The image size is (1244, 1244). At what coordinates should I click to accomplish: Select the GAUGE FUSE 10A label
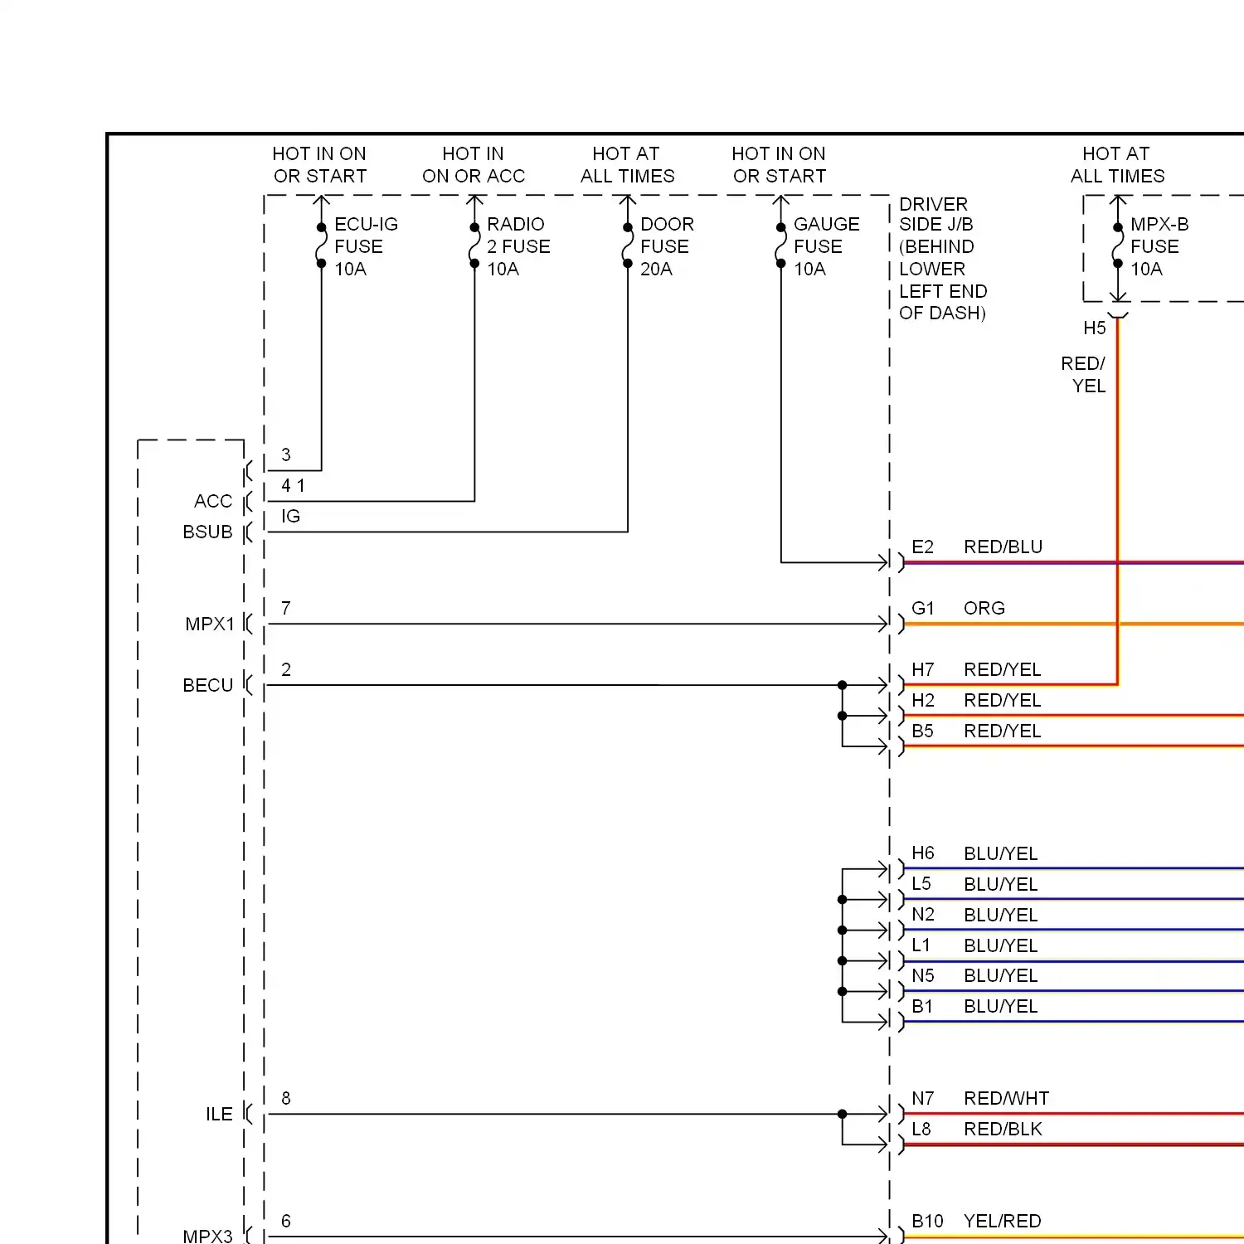tap(826, 246)
